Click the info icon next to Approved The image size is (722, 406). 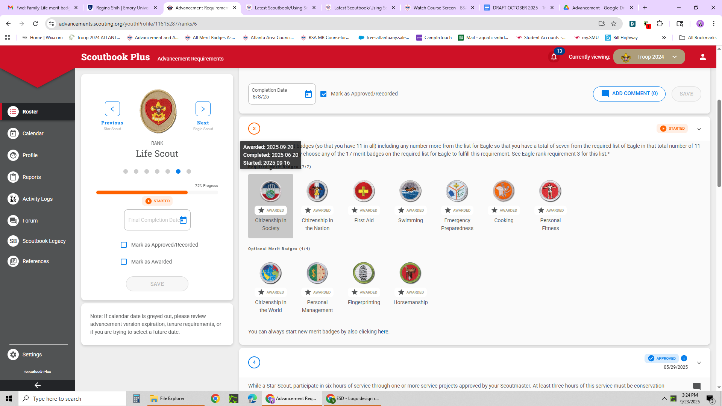tap(684, 358)
